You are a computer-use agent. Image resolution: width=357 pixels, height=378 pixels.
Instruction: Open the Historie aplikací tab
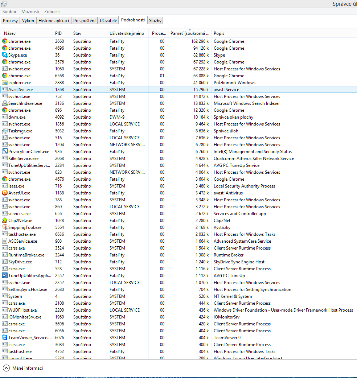54,21
